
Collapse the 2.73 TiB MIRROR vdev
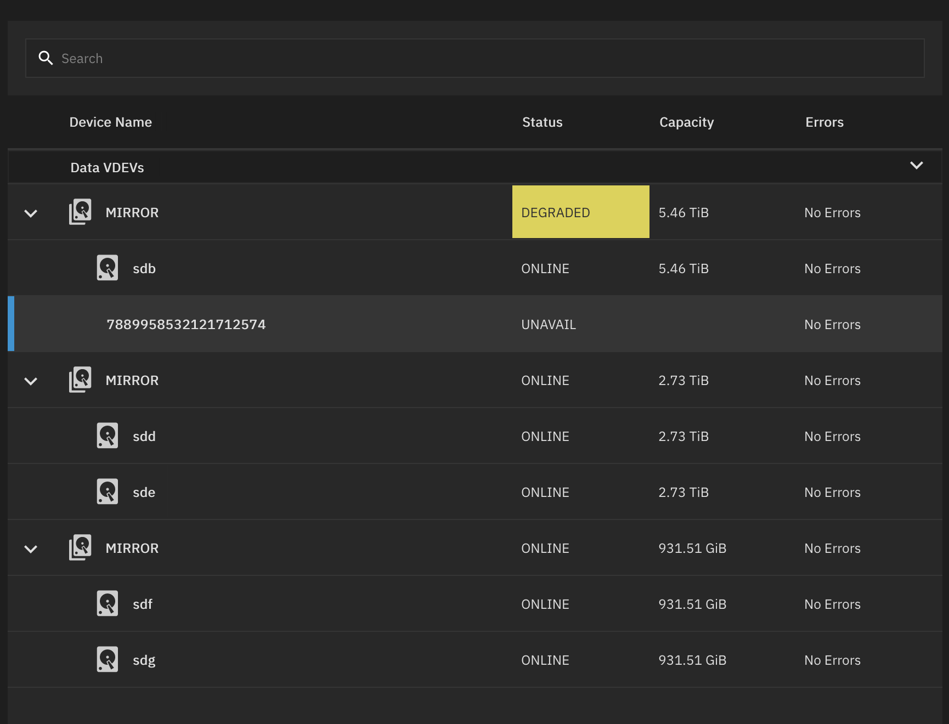(31, 381)
